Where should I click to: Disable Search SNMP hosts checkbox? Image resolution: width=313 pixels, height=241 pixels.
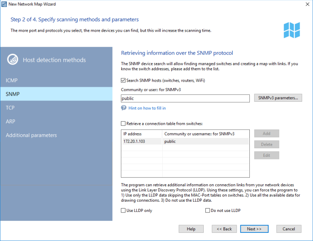[x=123, y=80]
